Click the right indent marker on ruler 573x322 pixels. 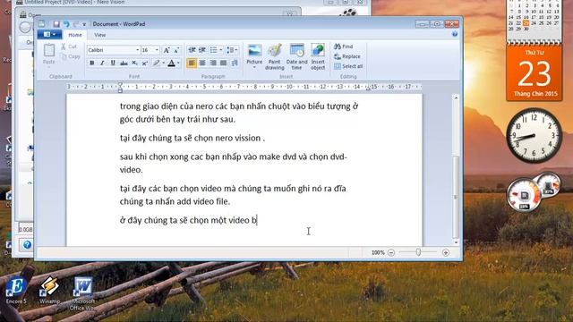pos(368,89)
